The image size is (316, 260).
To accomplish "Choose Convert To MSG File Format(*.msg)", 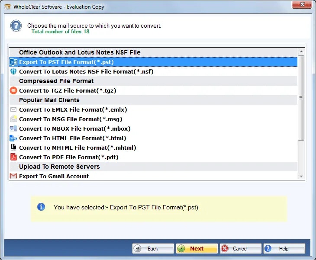I will click(x=153, y=119).
